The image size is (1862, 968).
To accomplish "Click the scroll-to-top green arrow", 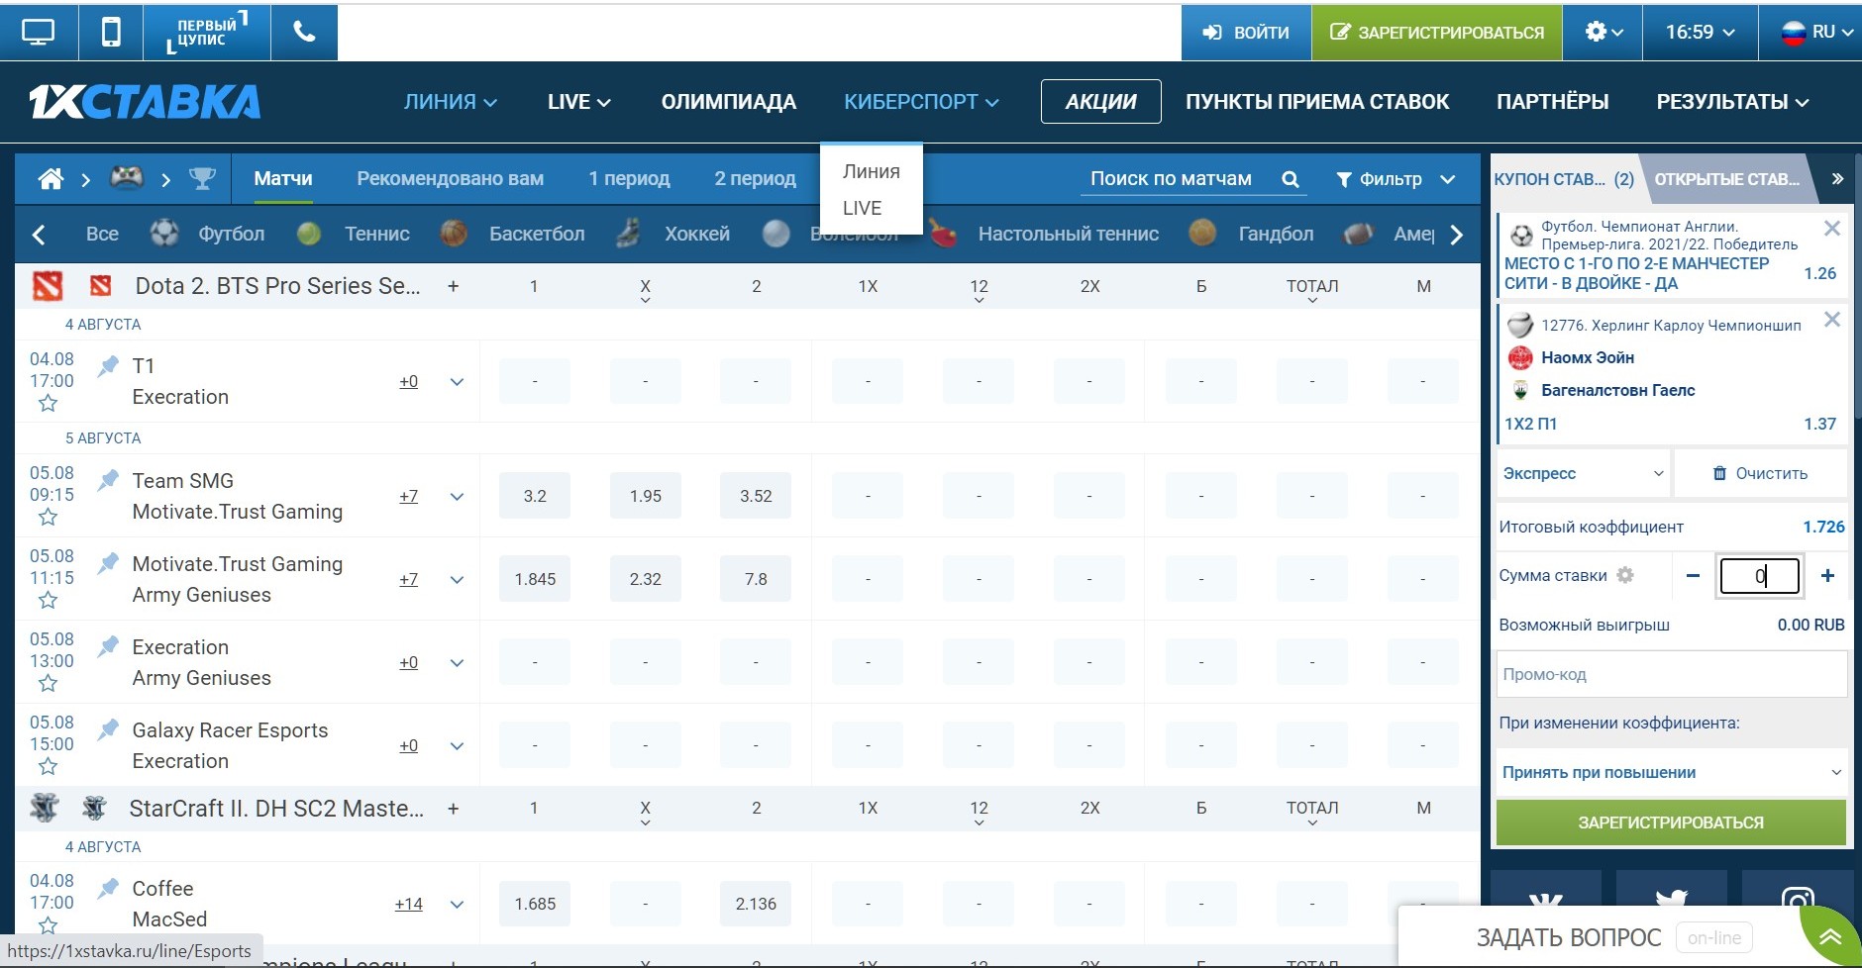I will (1830, 937).
